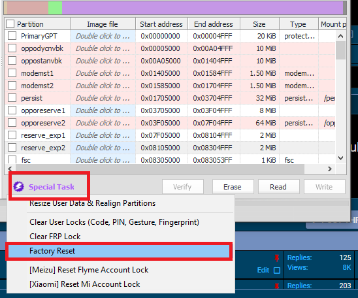Check the opporeserve2 partition checkbox
The height and width of the screenshot is (298, 358).
12,123
